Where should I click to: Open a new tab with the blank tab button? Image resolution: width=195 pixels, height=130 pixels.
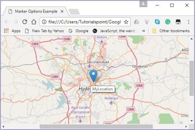[74, 12]
